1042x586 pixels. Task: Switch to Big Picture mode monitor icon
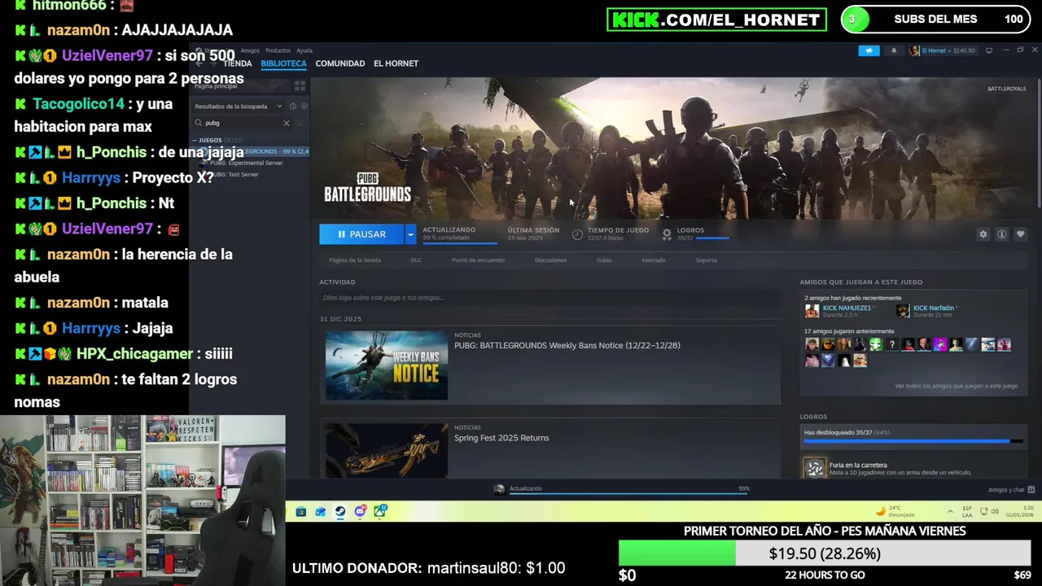(x=989, y=50)
